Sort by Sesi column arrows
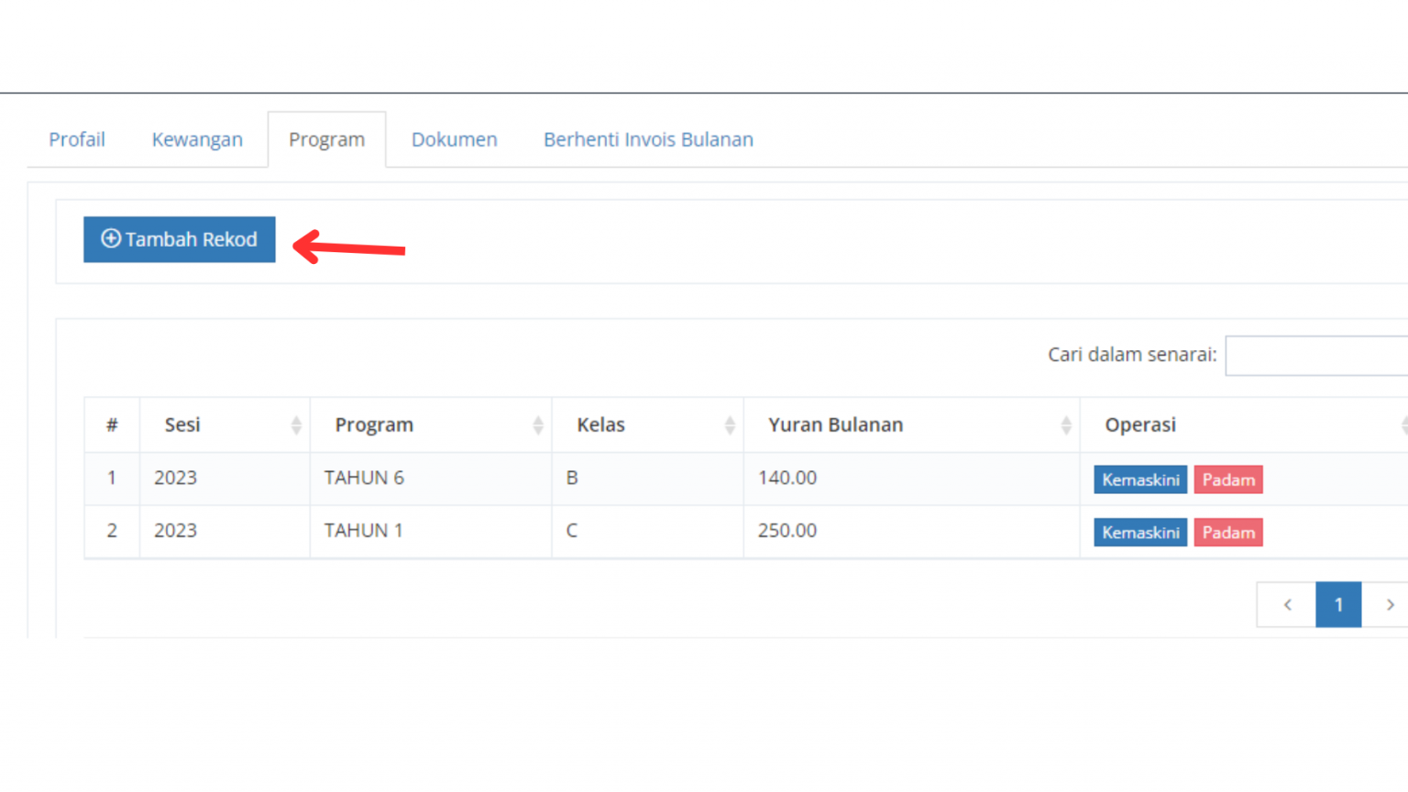1408x792 pixels. (x=295, y=425)
